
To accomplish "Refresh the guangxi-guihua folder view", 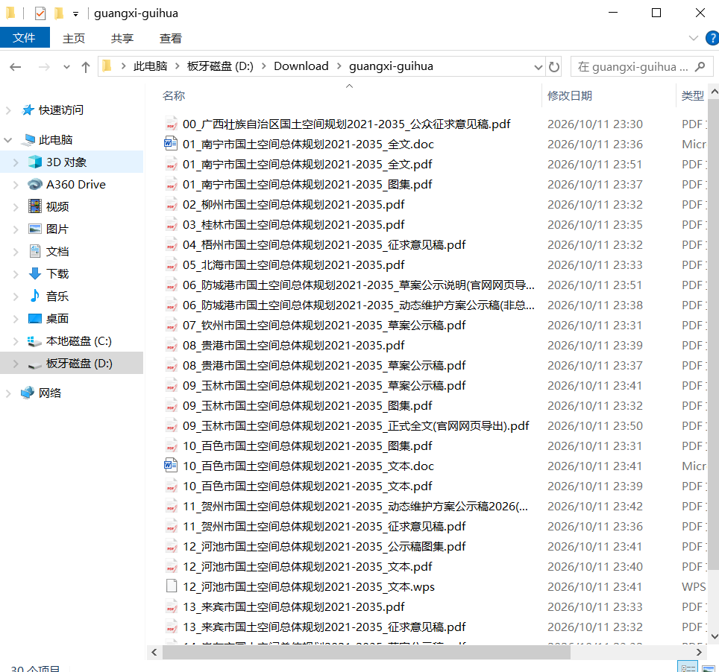I will click(554, 67).
